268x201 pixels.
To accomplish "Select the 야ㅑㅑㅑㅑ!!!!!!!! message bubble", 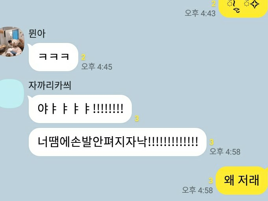I will click(80, 109).
